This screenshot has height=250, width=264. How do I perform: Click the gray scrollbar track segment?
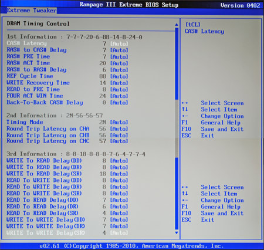(x=177, y=129)
